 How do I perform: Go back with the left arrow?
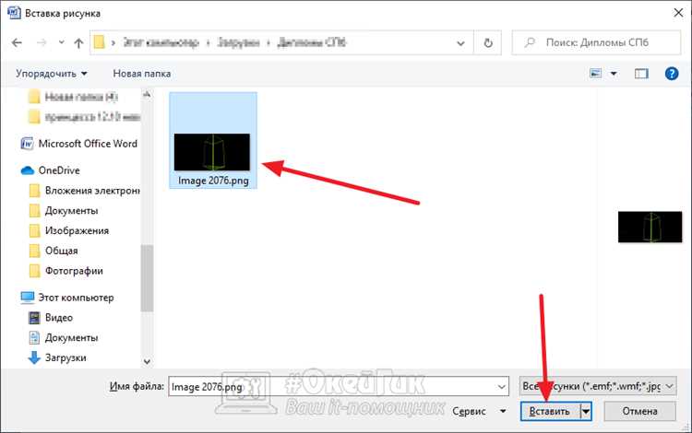[x=17, y=42]
